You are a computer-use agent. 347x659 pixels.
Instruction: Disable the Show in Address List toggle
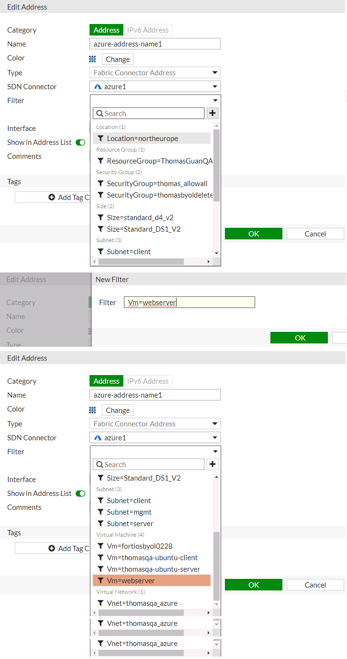point(80,142)
